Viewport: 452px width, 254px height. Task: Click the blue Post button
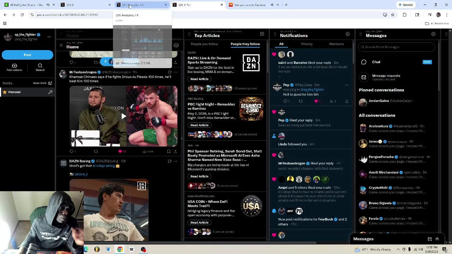tap(28, 55)
